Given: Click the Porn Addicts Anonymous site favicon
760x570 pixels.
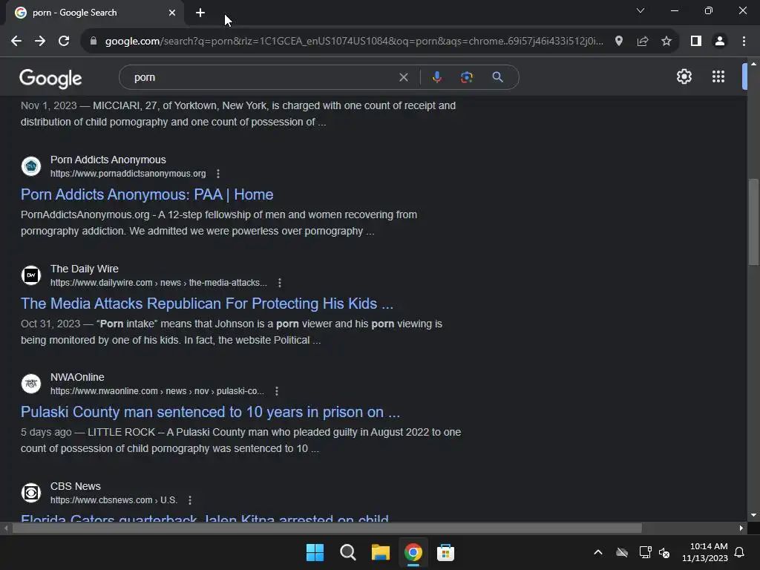Looking at the screenshot, I should coord(31,166).
